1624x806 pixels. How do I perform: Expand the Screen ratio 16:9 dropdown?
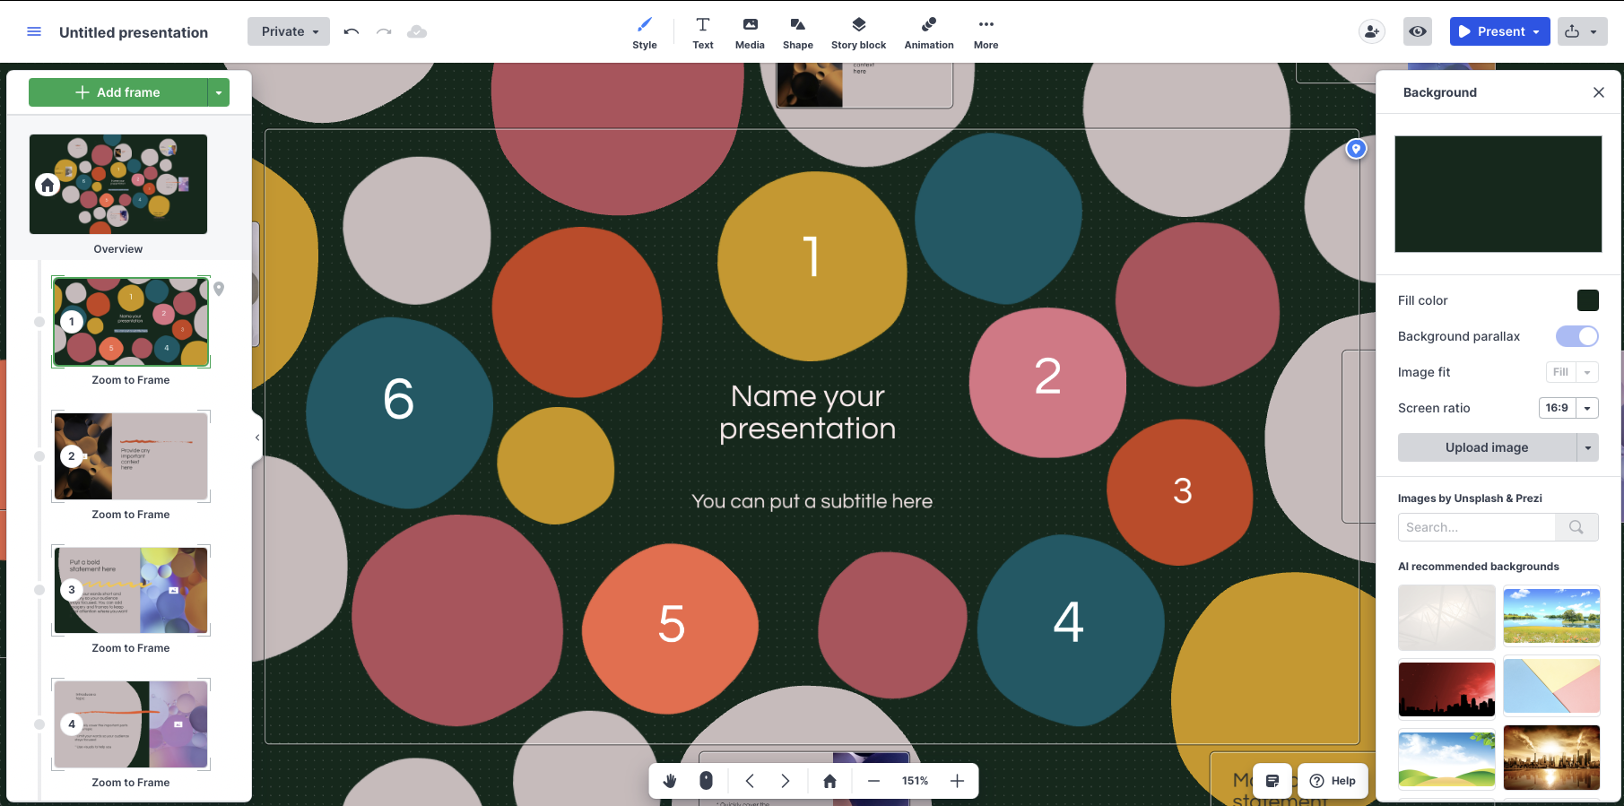pos(1586,408)
